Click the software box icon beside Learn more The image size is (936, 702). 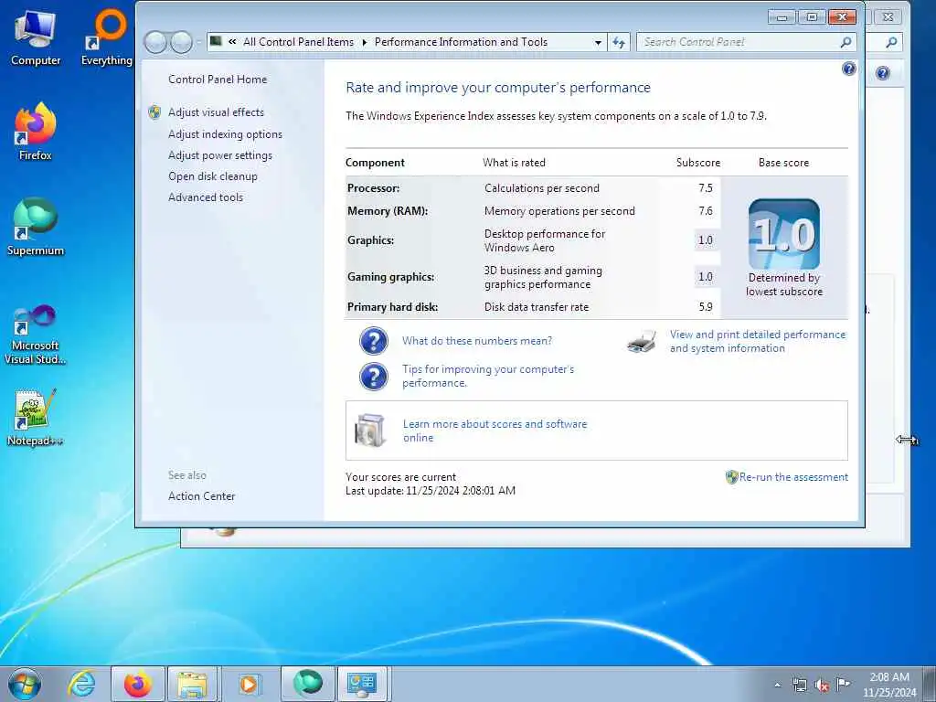click(370, 430)
